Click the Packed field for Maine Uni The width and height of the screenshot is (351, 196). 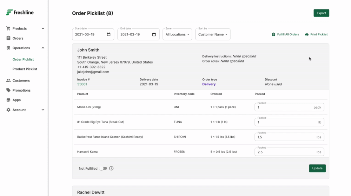[x=284, y=107]
